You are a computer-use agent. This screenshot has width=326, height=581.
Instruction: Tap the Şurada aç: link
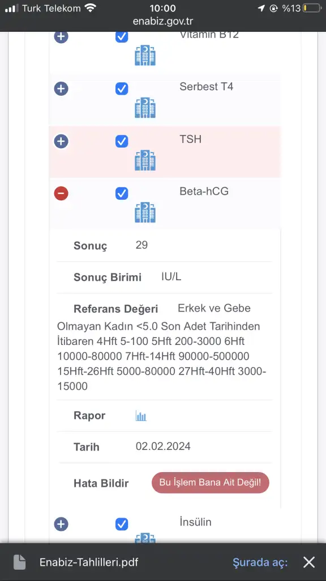[x=260, y=562]
